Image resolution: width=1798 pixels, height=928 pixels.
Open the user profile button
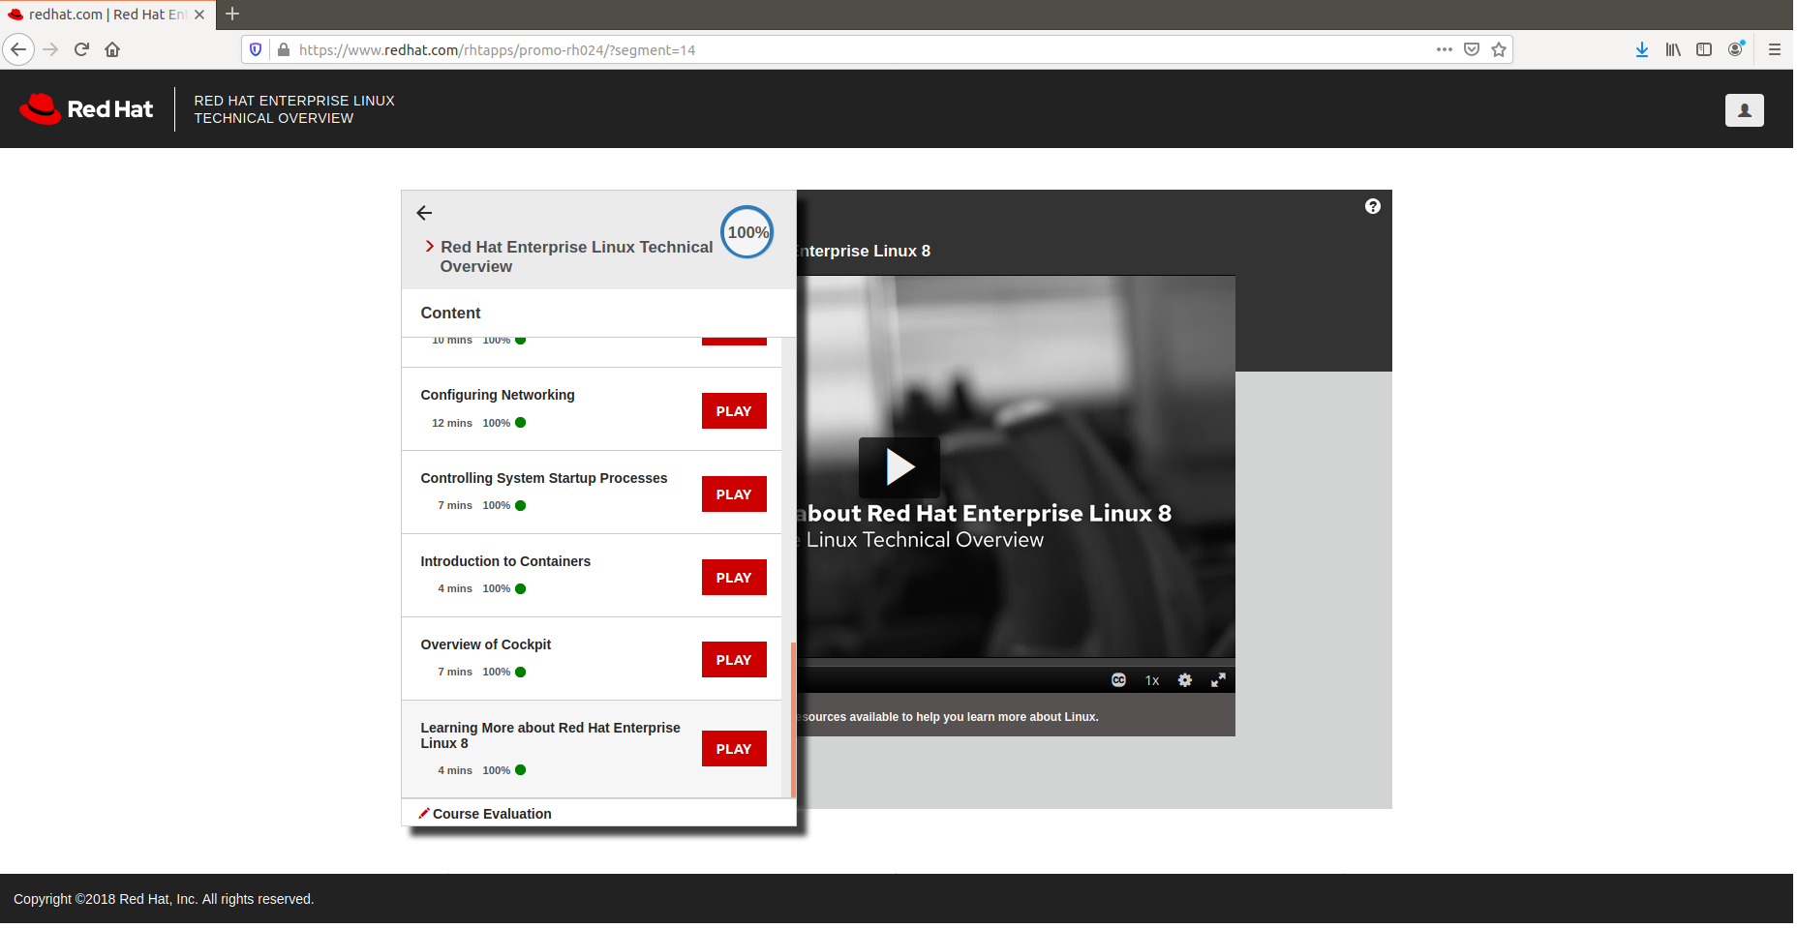1745,110
